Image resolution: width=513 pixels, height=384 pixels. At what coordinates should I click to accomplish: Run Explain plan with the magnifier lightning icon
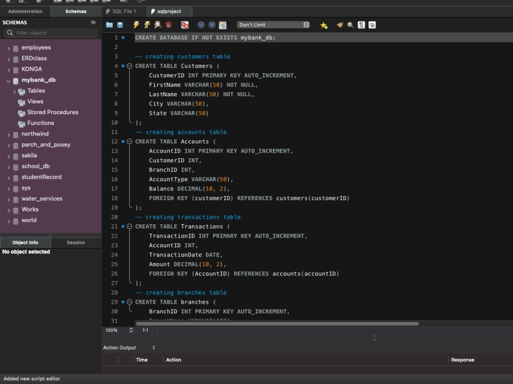[x=157, y=25]
